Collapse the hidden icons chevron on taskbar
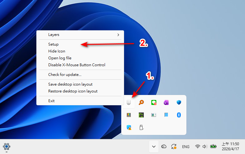Viewport: 245px width, 154px height. click(154, 147)
